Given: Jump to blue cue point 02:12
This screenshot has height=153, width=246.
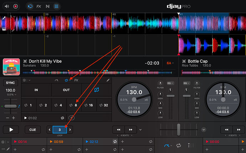Looking at the screenshot, I should point(92,142).
